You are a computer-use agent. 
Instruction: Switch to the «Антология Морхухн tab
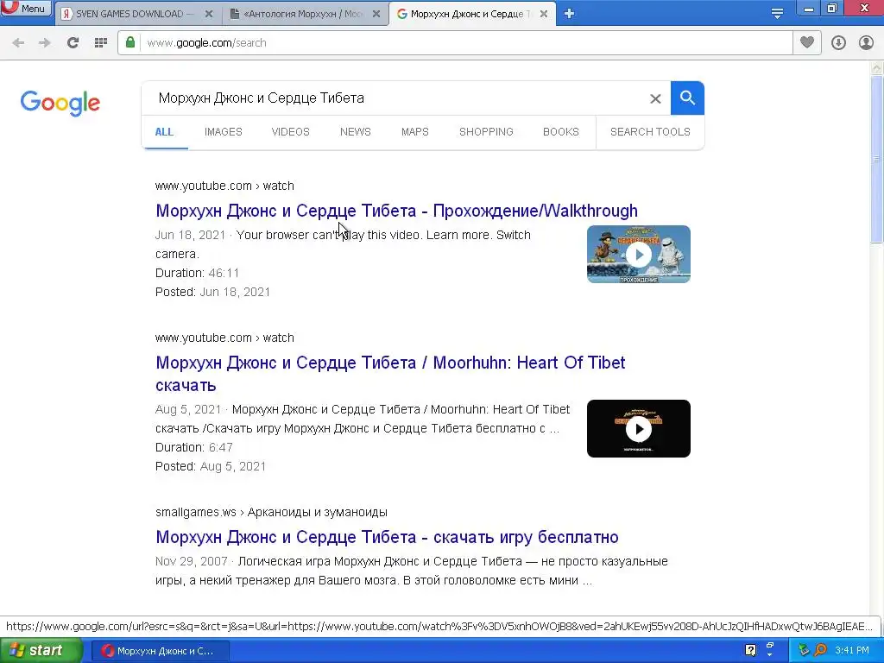click(x=305, y=14)
